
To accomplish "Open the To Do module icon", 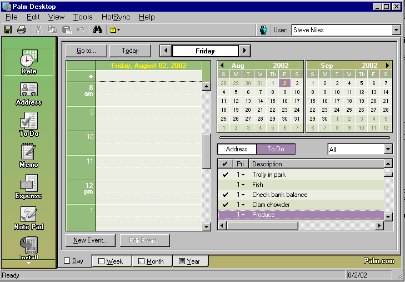I will tap(29, 125).
